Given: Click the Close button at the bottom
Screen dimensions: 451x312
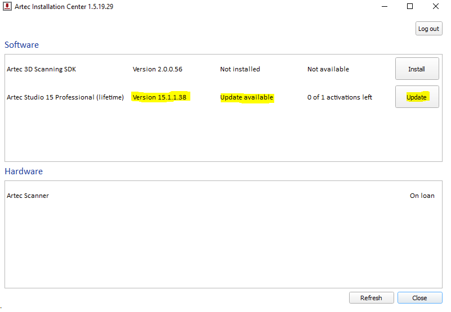Looking at the screenshot, I should coord(419,298).
